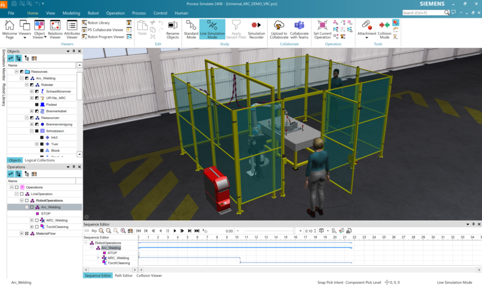Toggle visibility of the Podest object
This screenshot has height=286, width=482.
tap(37, 104)
